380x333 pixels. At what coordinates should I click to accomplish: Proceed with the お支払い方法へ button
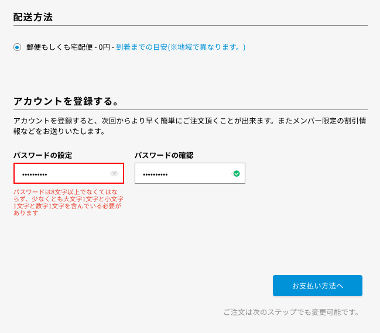pos(317,286)
